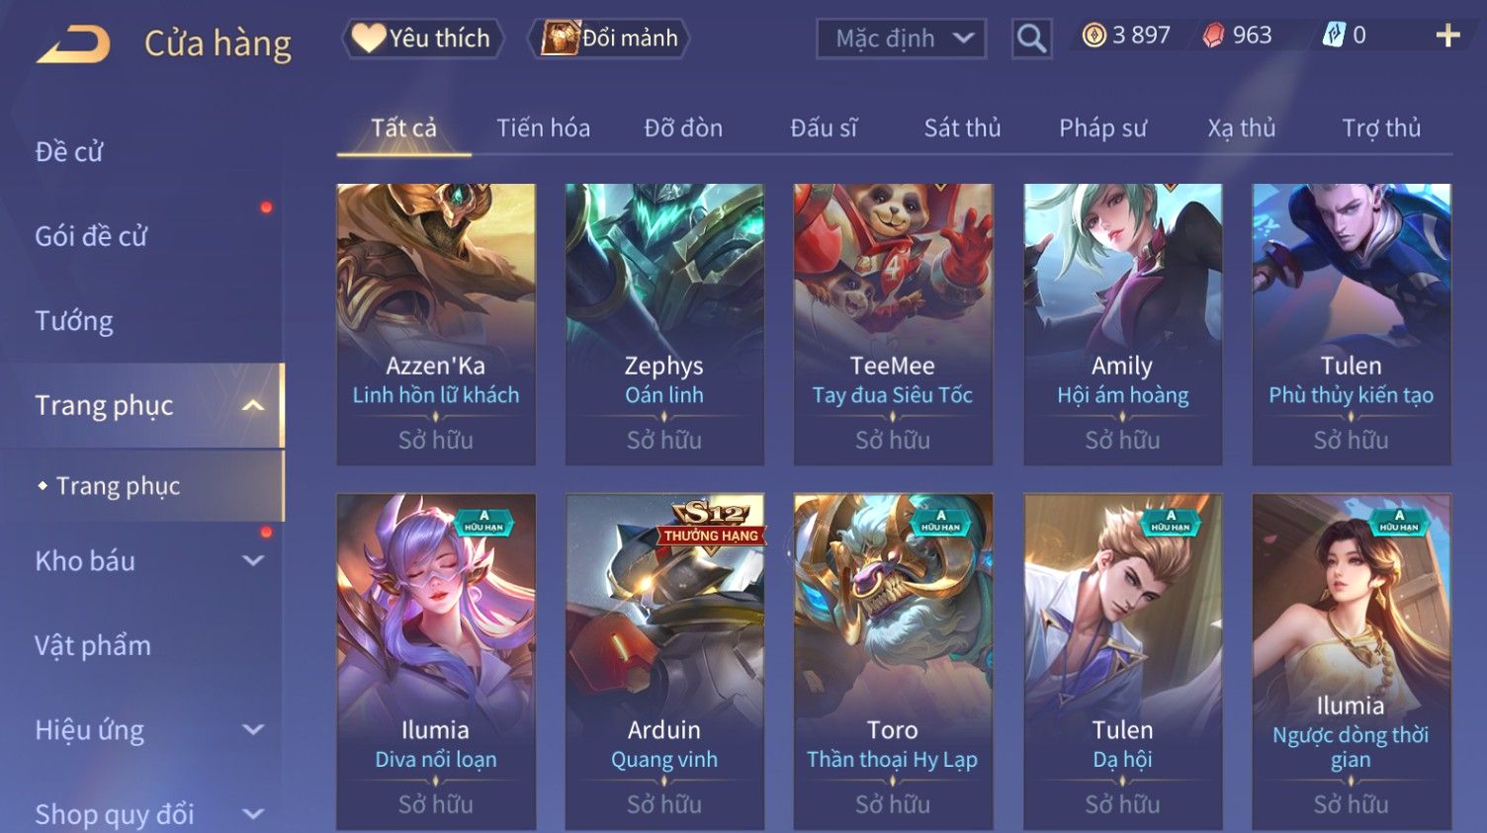Open the search magnifier icon
This screenshot has height=833, width=1487.
1031,39
